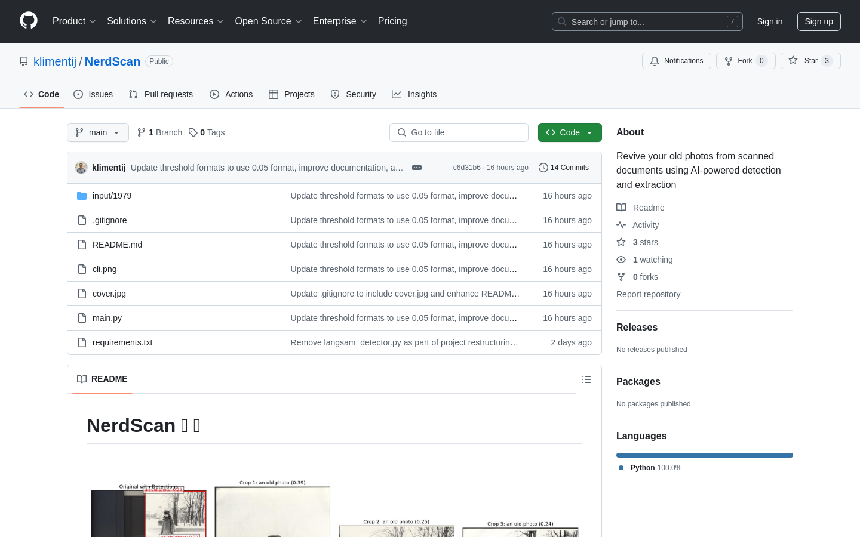The height and width of the screenshot is (537, 860).
Task: View 3 stars in About sidebar
Action: (637, 242)
